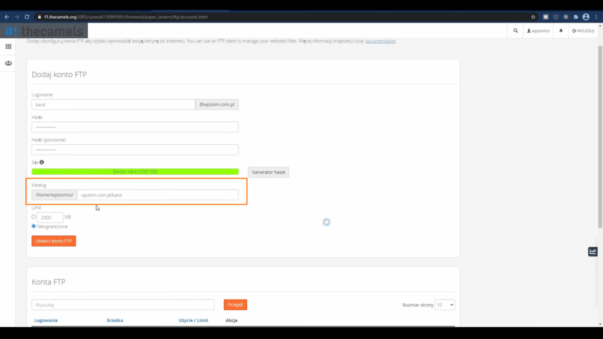
Task: Click the info icon next to Siła
Action: pyautogui.click(x=42, y=162)
